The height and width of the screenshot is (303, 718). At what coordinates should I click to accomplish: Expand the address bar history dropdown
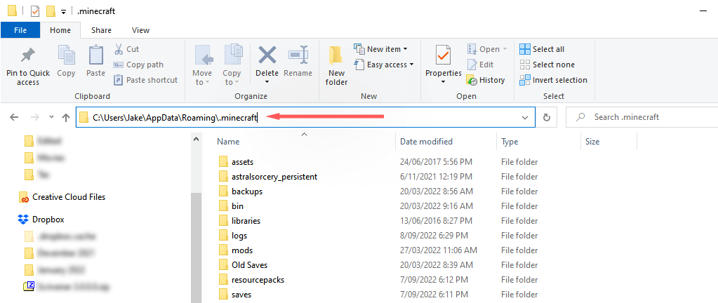tap(525, 117)
